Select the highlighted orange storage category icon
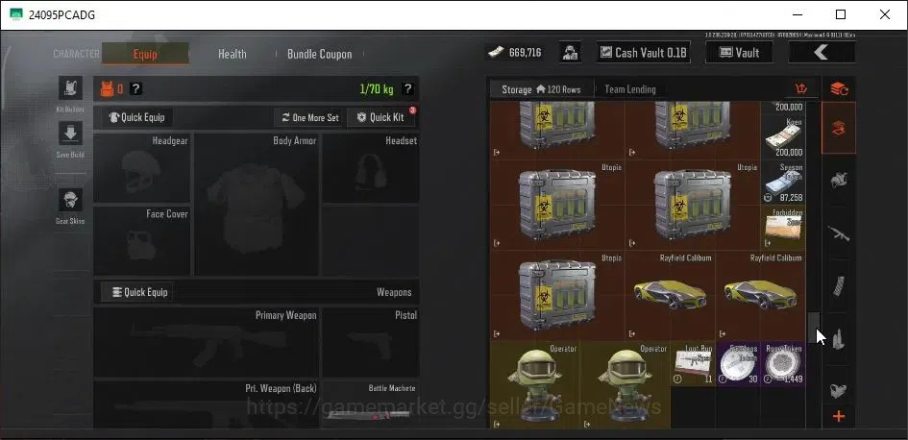The width and height of the screenshot is (908, 440). tap(839, 128)
